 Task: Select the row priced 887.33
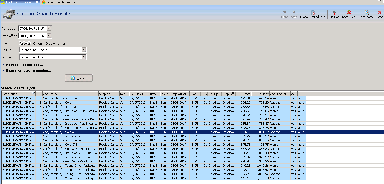[x=154, y=149]
